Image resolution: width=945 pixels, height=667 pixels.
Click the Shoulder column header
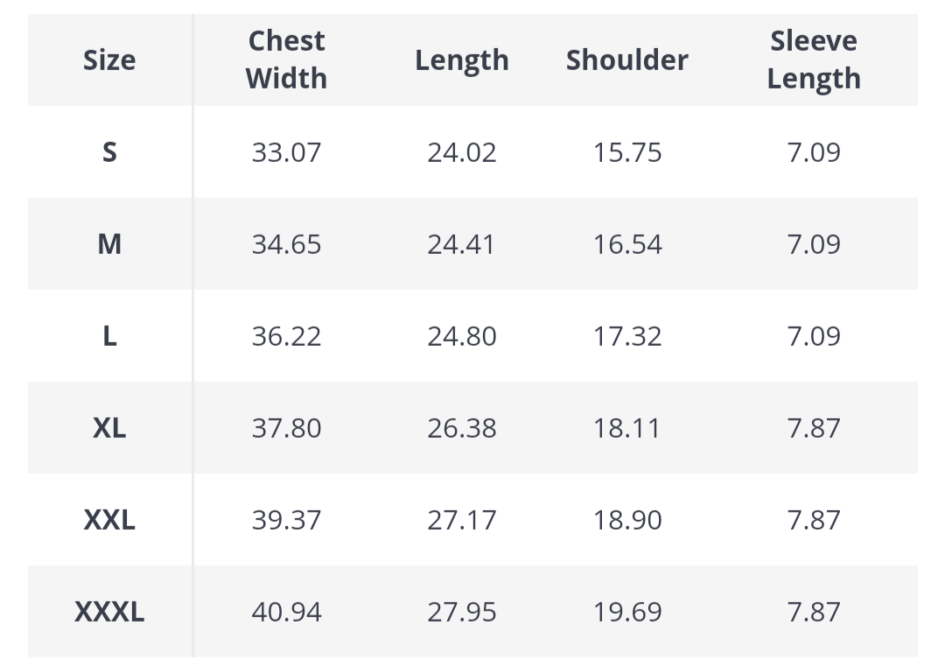[626, 60]
